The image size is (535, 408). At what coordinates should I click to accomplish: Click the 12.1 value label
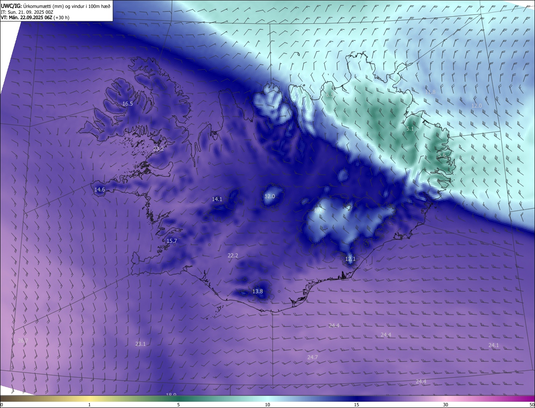pos(350,259)
